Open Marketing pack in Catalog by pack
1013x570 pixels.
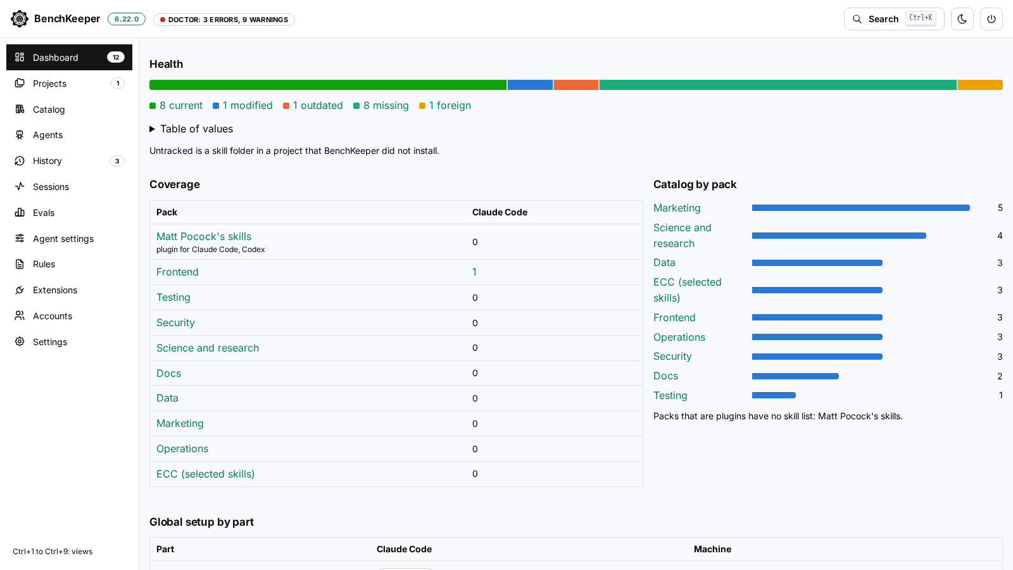coord(677,208)
